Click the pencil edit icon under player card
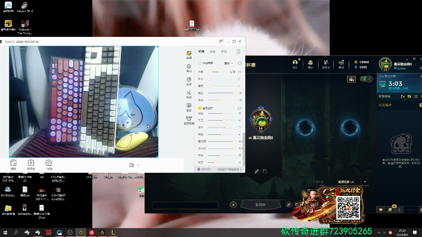This screenshot has height=237, width=422. 256,172
